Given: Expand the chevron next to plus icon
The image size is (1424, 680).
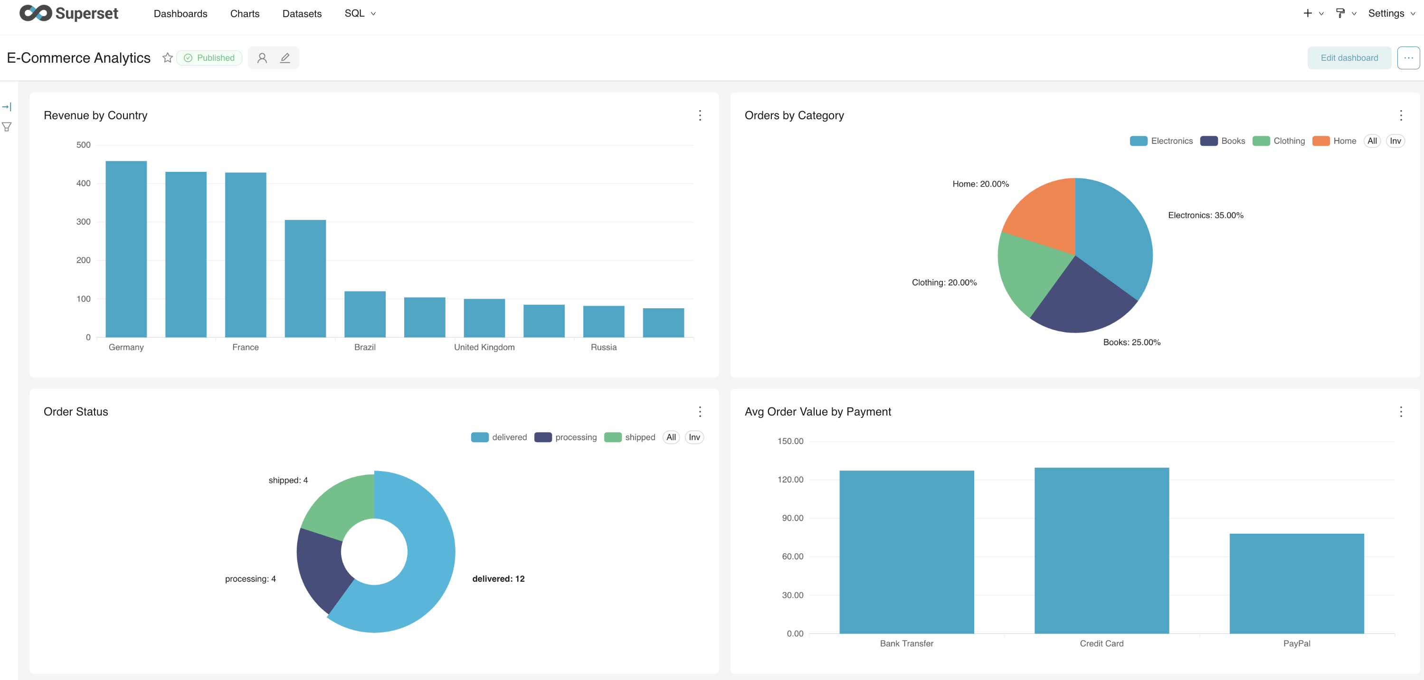Looking at the screenshot, I should [x=1321, y=14].
